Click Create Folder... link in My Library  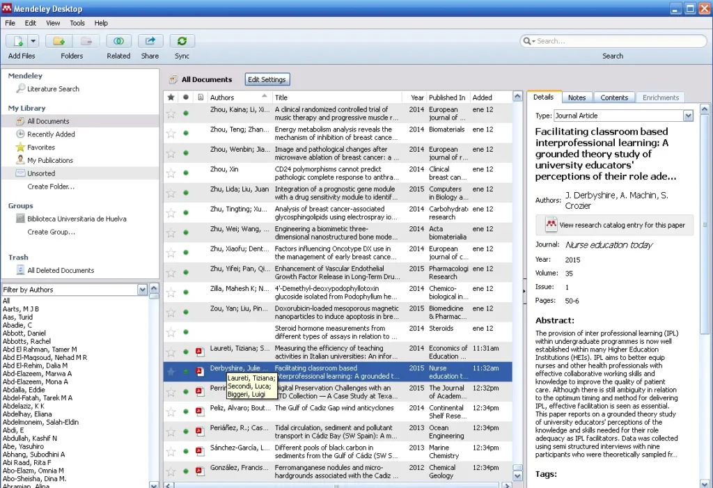[x=51, y=187]
